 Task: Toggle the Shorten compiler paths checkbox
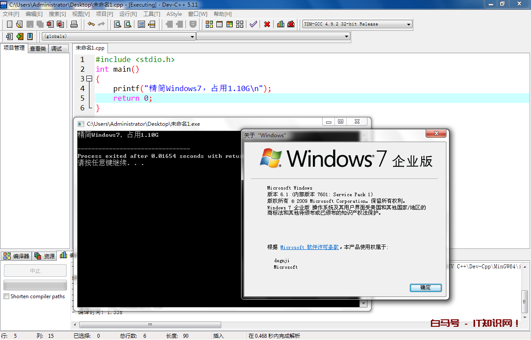pos(6,296)
